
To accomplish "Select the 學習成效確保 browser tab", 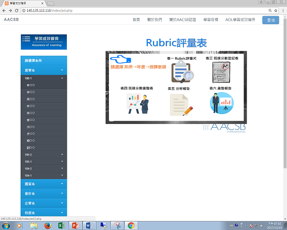I will click(x=23, y=3).
